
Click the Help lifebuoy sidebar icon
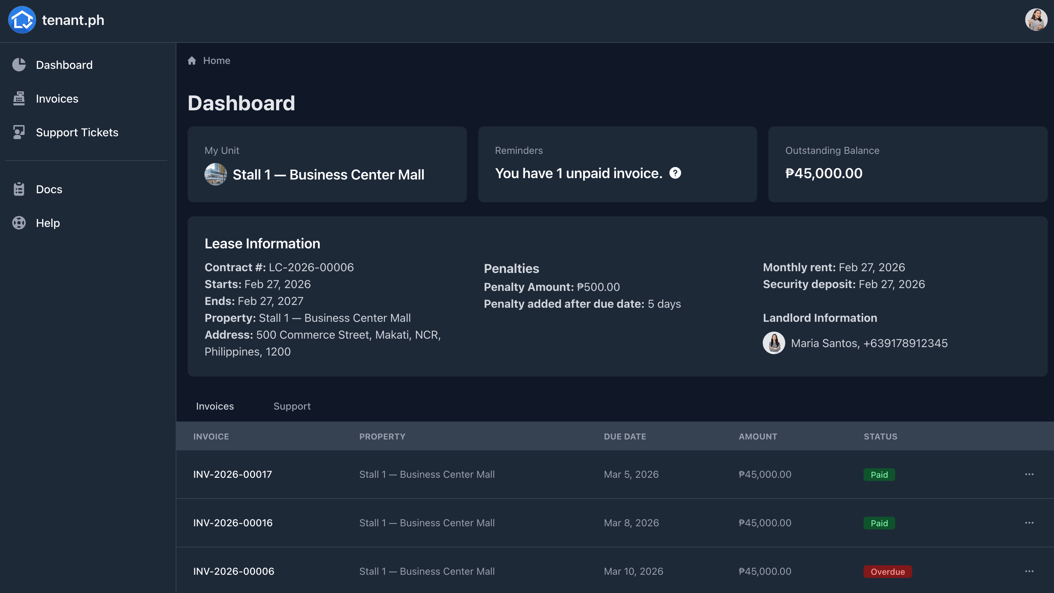coord(19,223)
